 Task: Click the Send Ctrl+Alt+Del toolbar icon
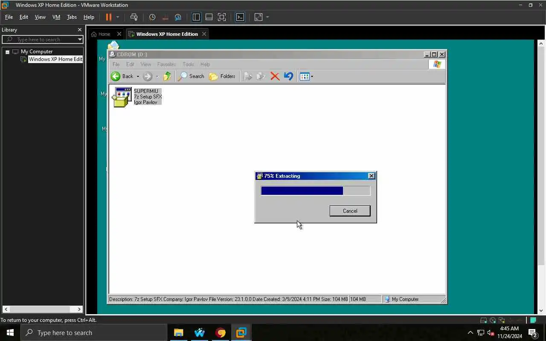tap(134, 17)
